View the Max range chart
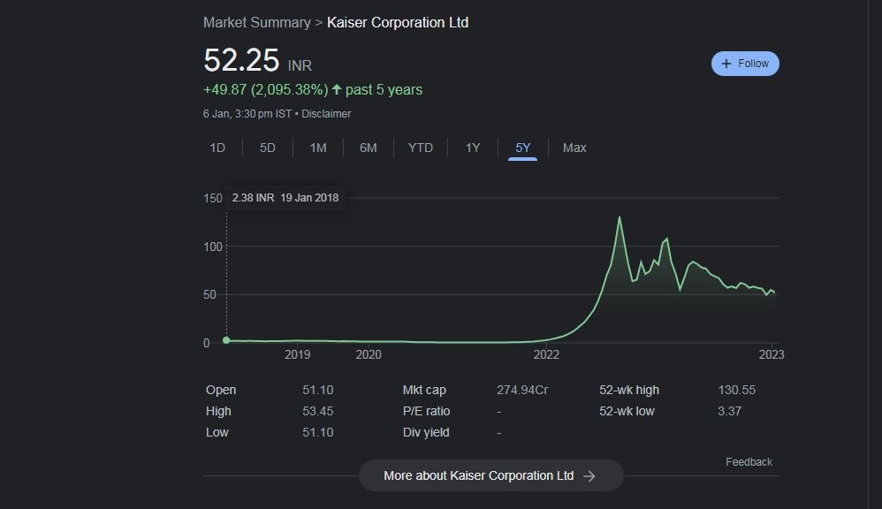Viewport: 882px width, 509px height. [574, 148]
